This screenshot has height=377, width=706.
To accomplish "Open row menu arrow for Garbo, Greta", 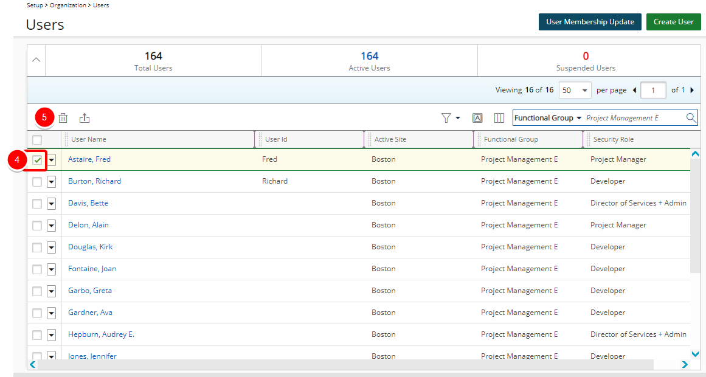I will (51, 291).
